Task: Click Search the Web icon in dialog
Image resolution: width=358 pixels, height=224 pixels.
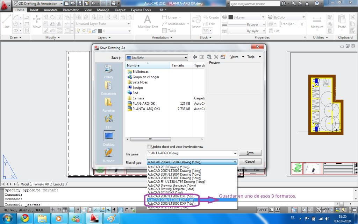Action: point(209,57)
